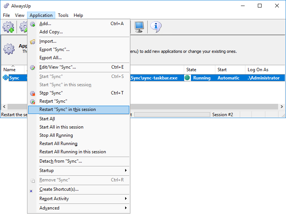Image resolution: width=286 pixels, height=214 pixels.
Task: Click the monitor toolbar icon
Action: (139, 27)
